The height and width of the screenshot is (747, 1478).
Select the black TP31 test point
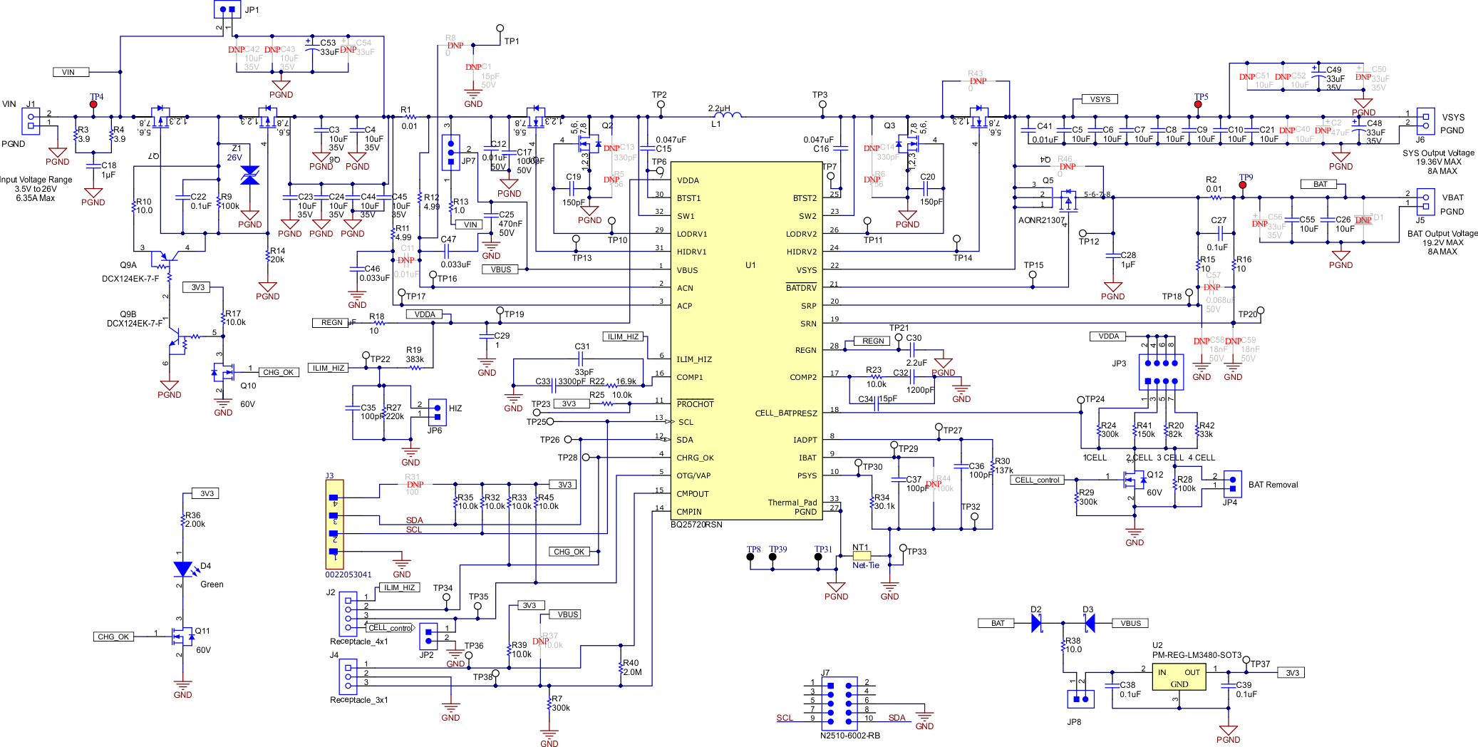(819, 557)
